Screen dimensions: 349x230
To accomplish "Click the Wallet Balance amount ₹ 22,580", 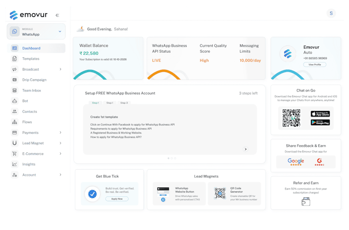I will coord(89,53).
